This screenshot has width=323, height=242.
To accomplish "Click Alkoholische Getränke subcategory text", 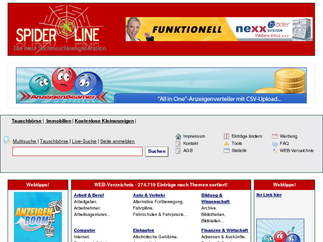I will click(x=155, y=237).
